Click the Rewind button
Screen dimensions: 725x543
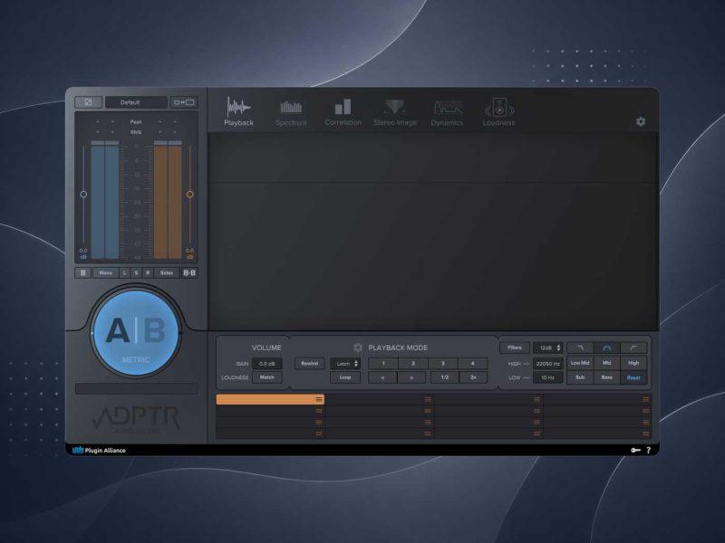pyautogui.click(x=309, y=364)
